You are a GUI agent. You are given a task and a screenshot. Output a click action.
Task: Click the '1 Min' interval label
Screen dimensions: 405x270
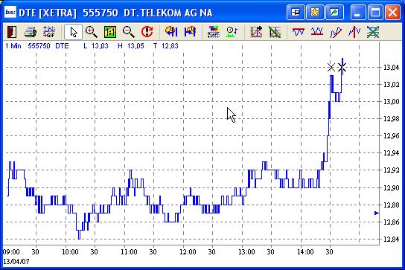13,46
